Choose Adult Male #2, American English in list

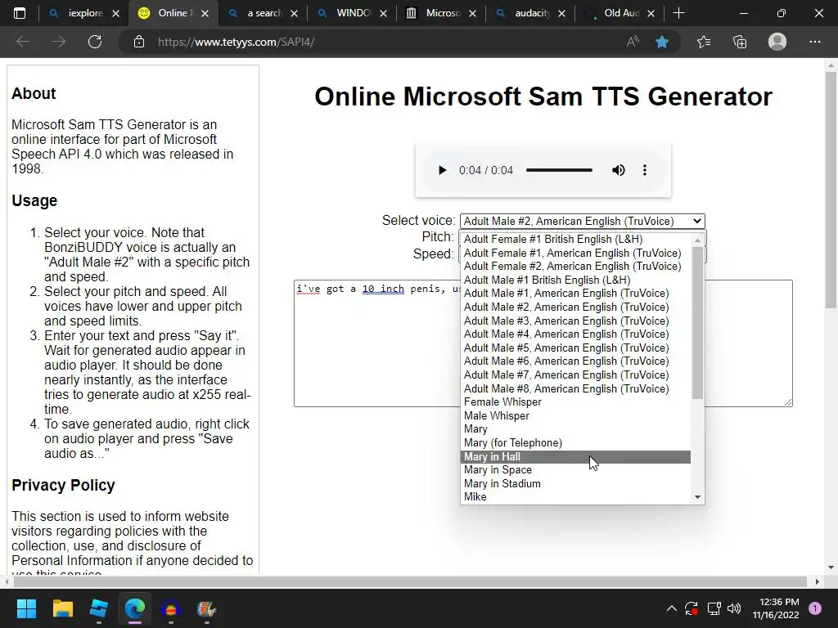[x=575, y=307]
